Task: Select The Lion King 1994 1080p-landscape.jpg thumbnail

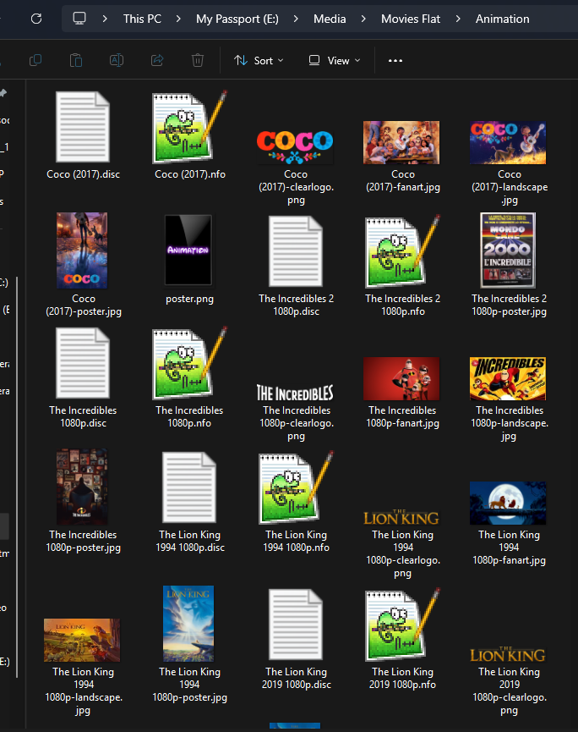Action: 82,640
